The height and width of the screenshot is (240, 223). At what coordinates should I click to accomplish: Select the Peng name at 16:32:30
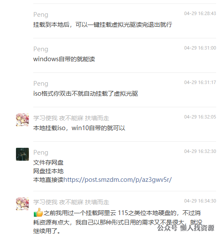[41, 153]
